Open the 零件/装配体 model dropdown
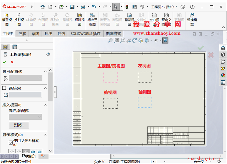The height and width of the screenshot is (164, 227). coord(25,117)
